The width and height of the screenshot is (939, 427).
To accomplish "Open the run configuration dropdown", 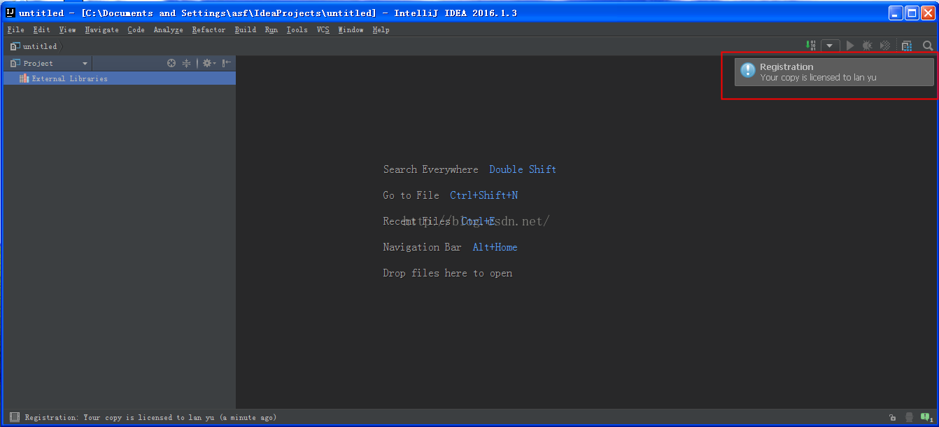I will 830,45.
